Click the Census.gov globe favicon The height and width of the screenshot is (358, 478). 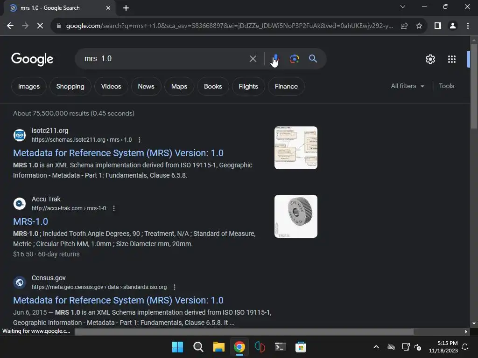(20, 282)
